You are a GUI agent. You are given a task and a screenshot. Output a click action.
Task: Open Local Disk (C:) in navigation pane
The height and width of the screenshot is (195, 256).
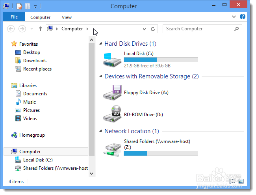38,160
